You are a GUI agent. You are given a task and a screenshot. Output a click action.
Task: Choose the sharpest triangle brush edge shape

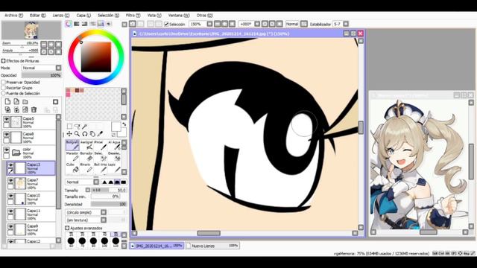(104, 182)
